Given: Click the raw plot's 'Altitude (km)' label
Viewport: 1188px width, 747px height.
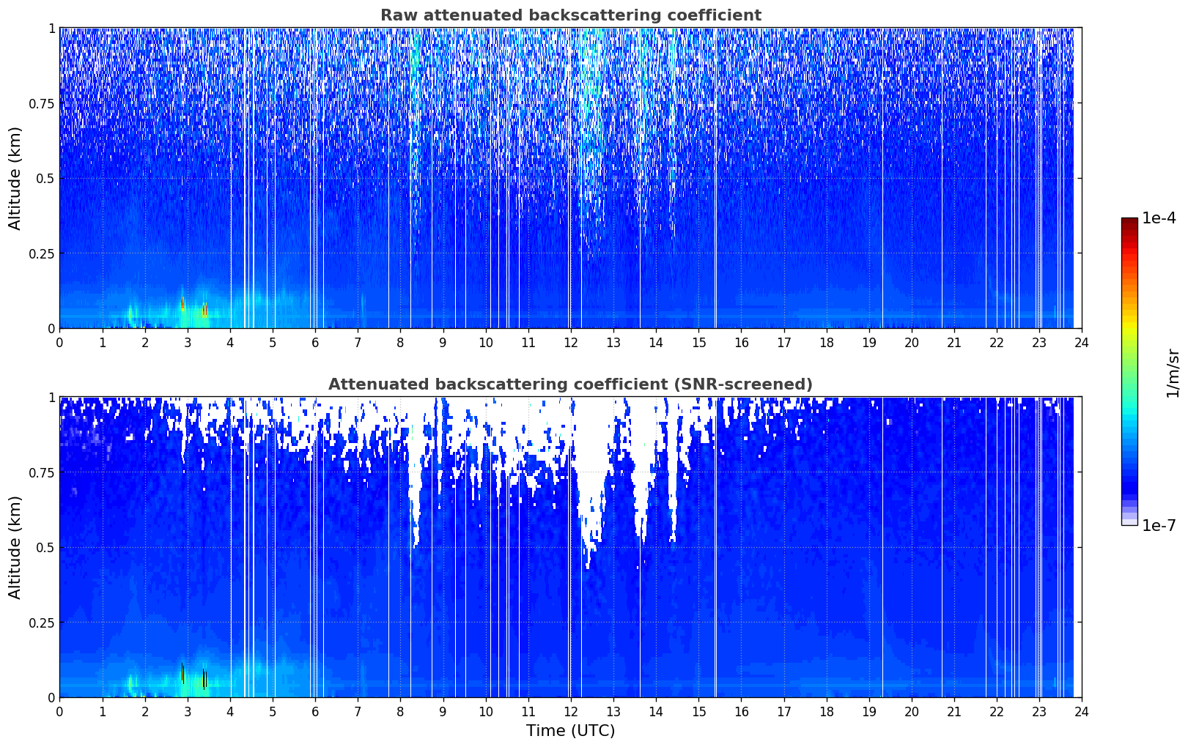Looking at the screenshot, I should (15, 178).
